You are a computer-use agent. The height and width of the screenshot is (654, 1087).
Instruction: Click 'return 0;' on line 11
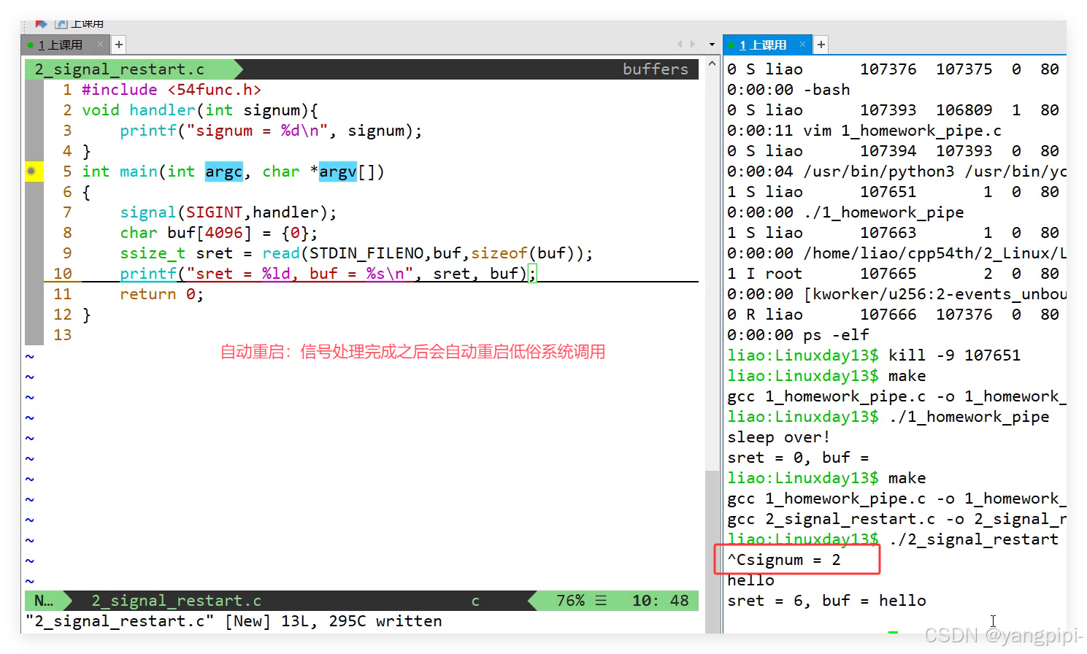click(161, 294)
